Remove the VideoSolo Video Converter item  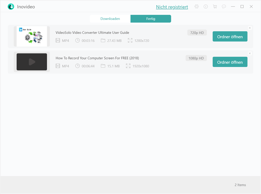click(x=250, y=28)
